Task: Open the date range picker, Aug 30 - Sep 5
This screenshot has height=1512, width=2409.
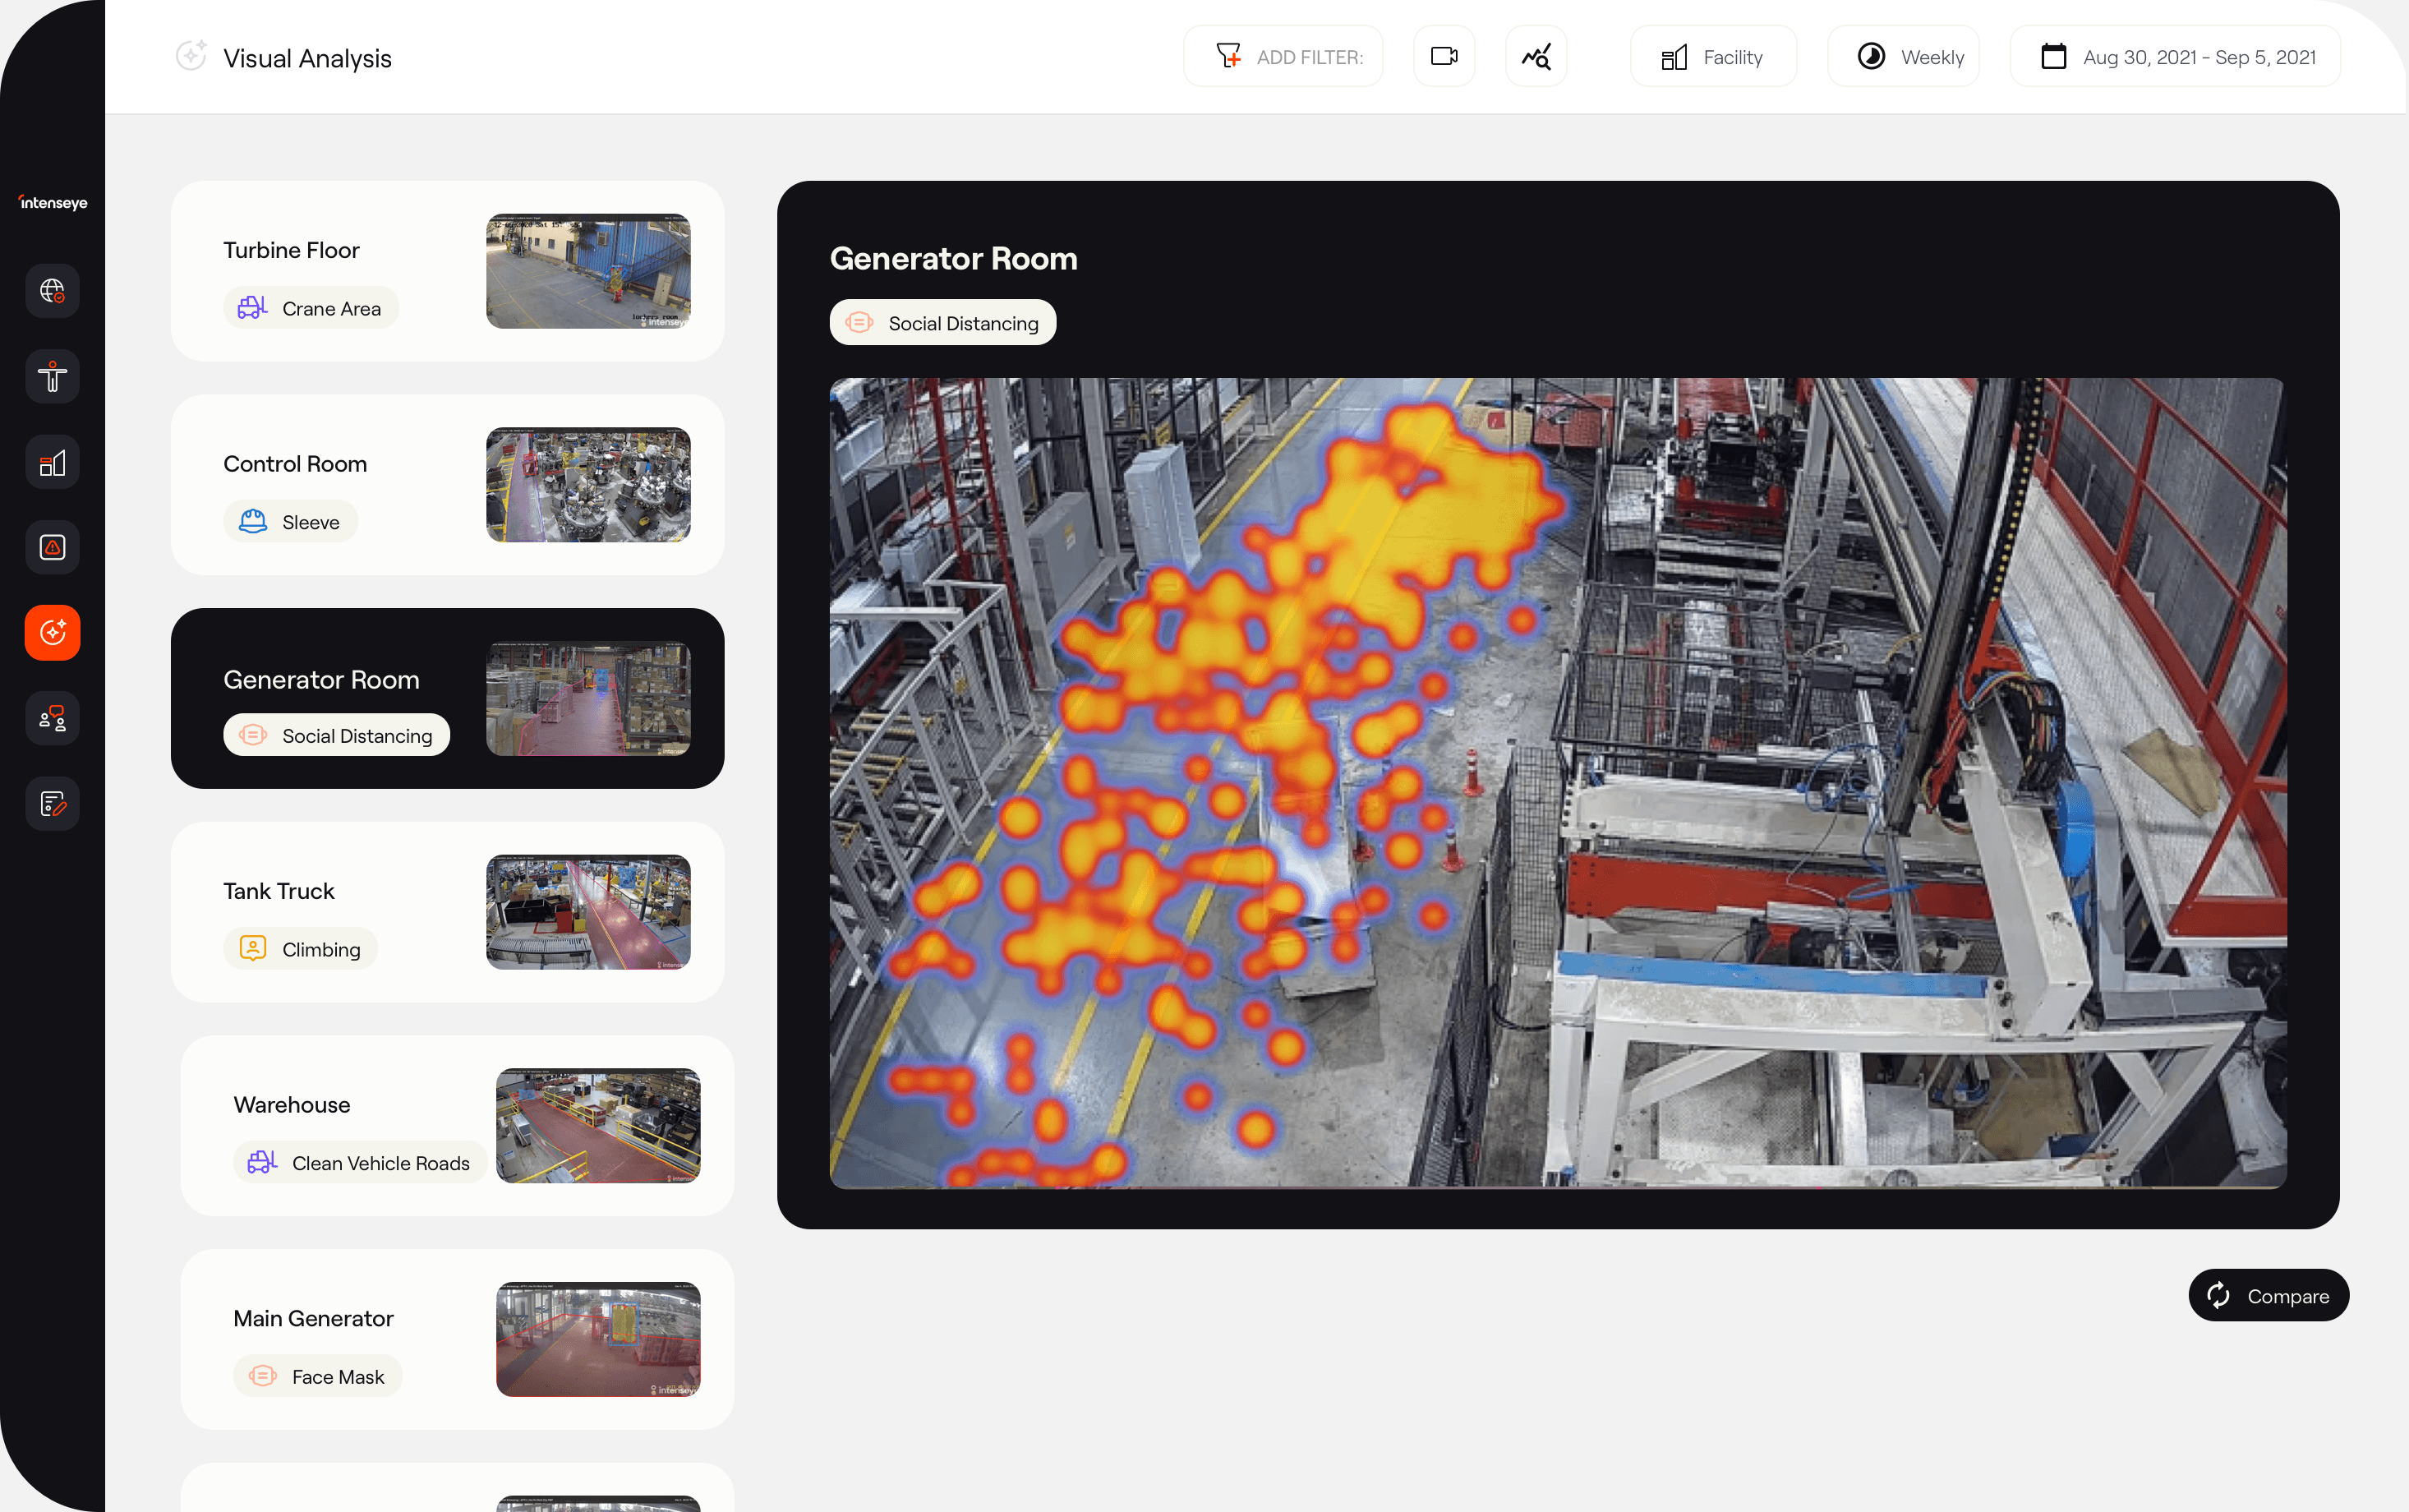Action: coord(2175,57)
